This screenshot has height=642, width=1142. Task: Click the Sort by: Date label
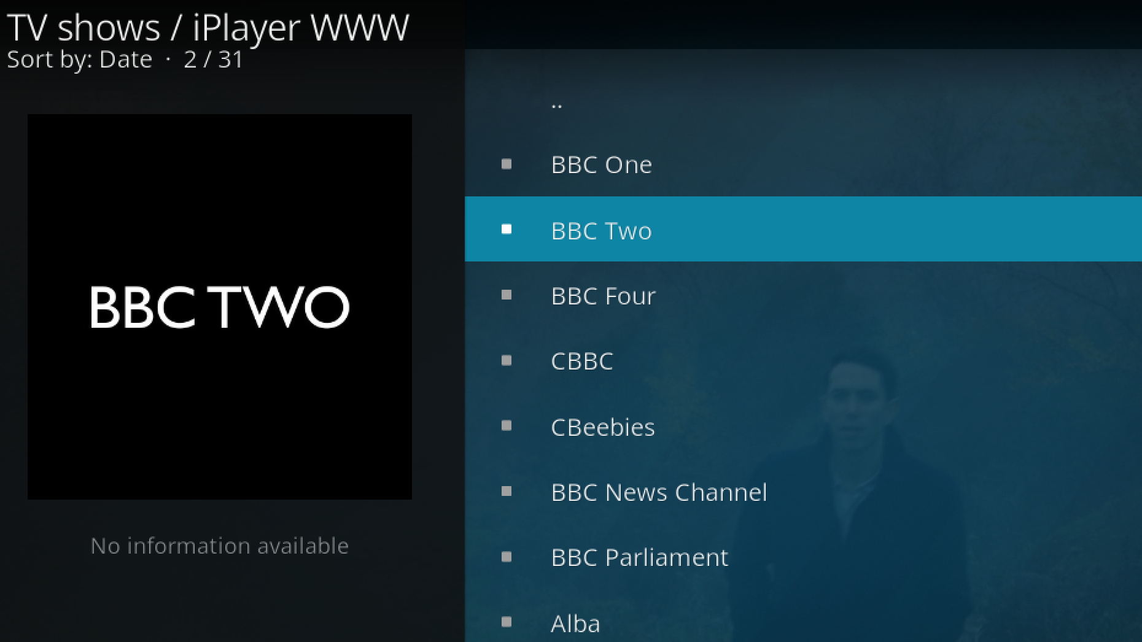pyautogui.click(x=79, y=60)
